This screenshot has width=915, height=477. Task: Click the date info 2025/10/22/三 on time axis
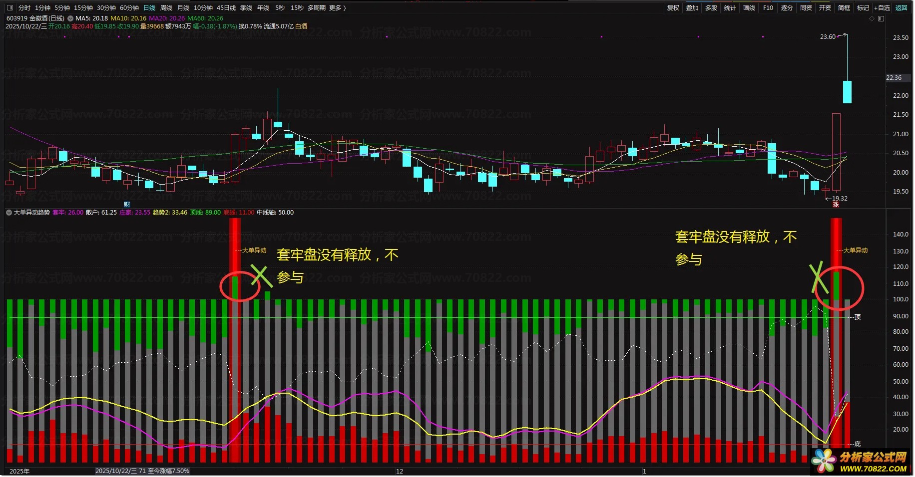[142, 471]
